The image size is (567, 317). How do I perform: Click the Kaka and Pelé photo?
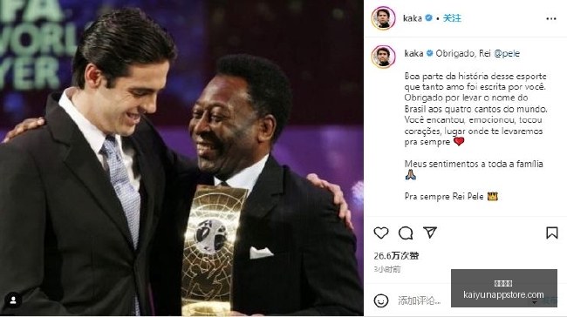tap(181, 158)
